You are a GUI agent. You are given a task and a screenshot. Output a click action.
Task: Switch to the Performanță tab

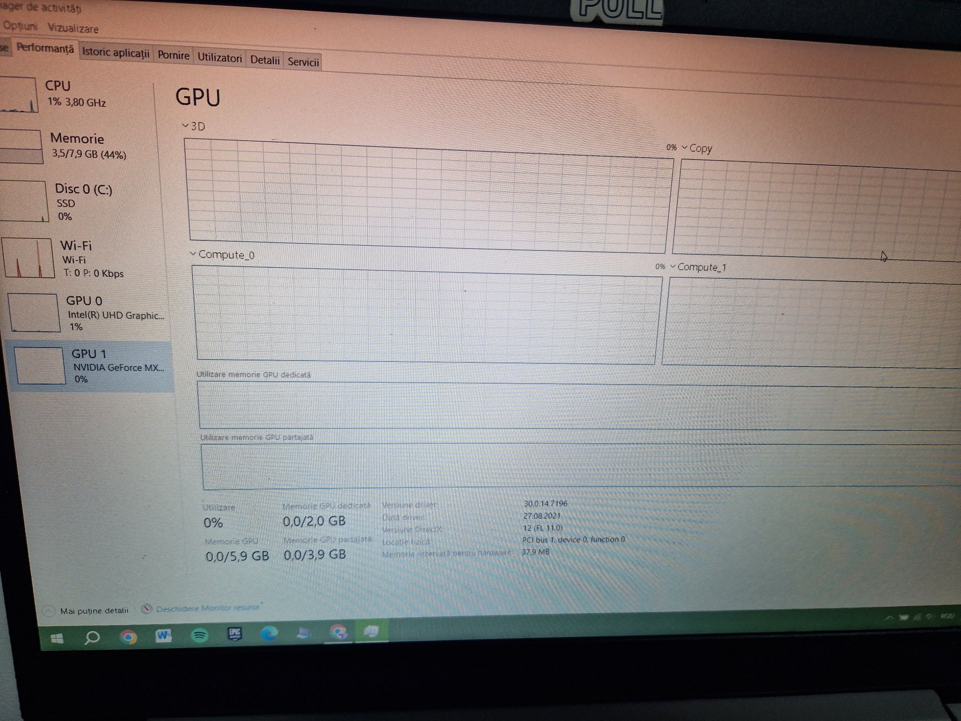[x=45, y=49]
